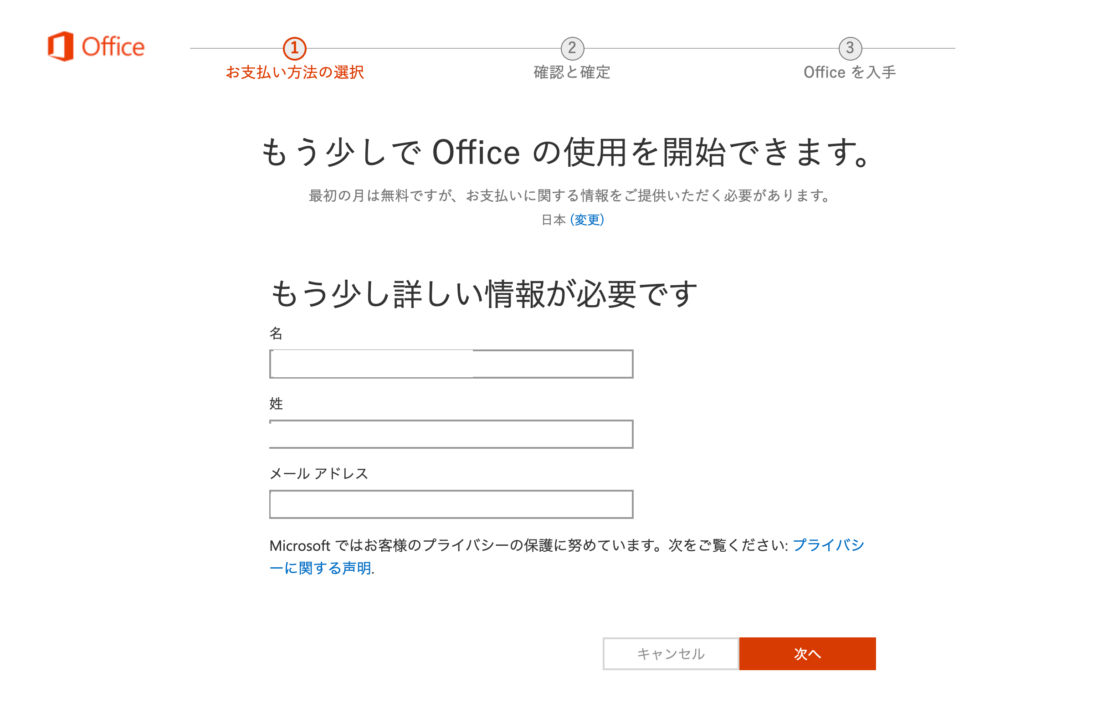The height and width of the screenshot is (708, 1107).
Task: Focus the メール アドレス email field
Action: (x=451, y=504)
